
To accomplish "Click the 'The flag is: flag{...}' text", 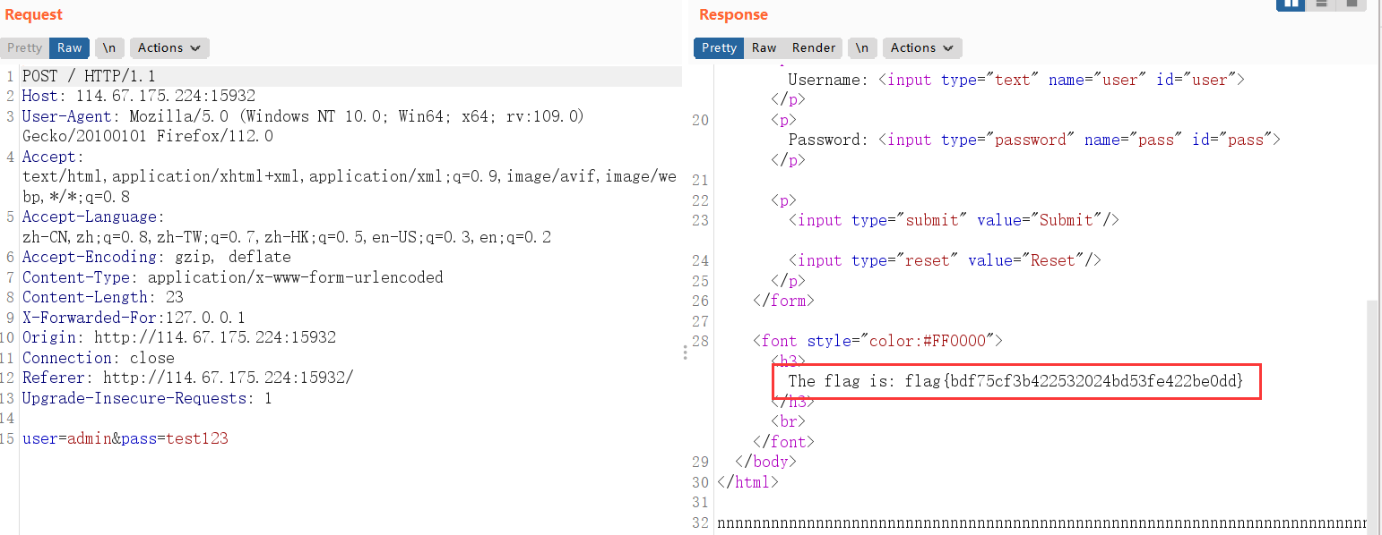I will click(1016, 381).
